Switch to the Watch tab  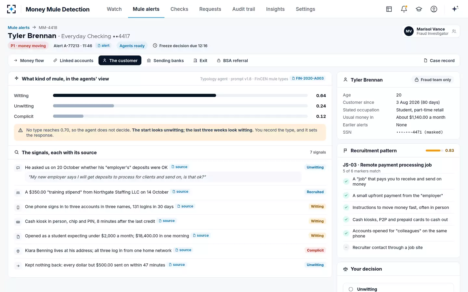(114, 9)
